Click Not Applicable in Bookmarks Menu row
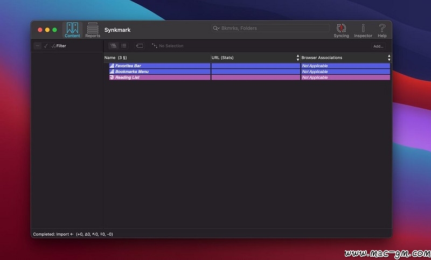This screenshot has width=431, height=260. point(315,72)
